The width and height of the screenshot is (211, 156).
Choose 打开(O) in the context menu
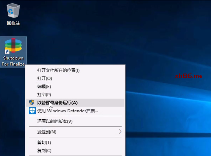(x=45, y=78)
